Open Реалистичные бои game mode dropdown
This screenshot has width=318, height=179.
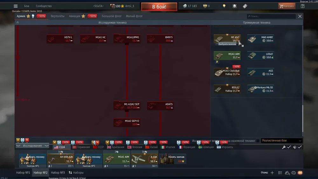point(281,141)
